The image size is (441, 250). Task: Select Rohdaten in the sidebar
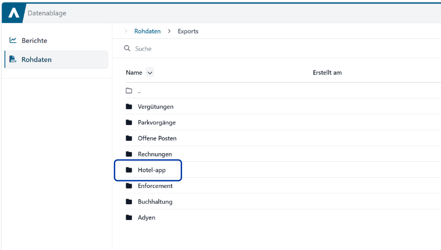36,60
